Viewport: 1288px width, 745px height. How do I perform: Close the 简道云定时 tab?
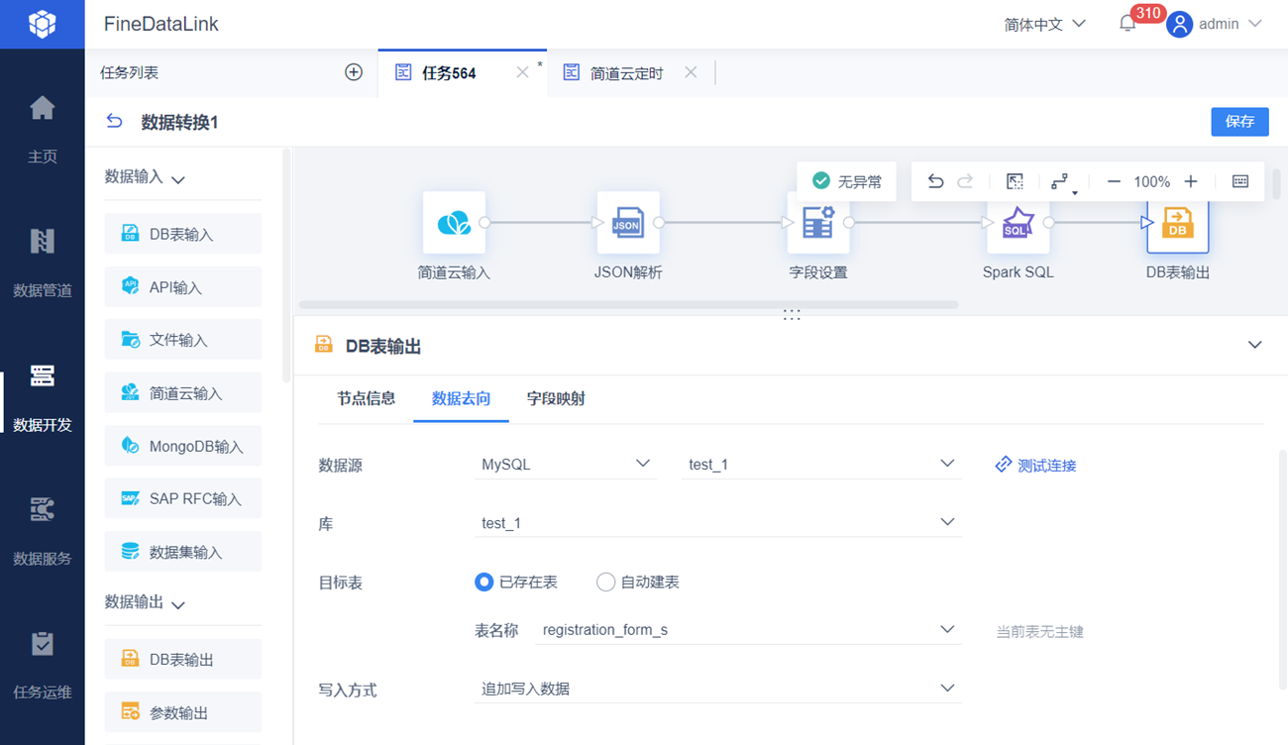click(691, 72)
